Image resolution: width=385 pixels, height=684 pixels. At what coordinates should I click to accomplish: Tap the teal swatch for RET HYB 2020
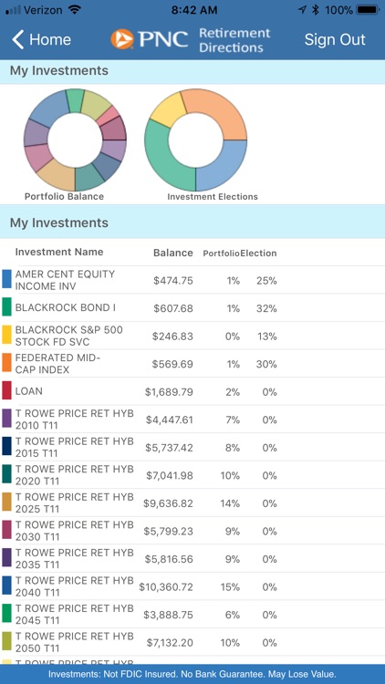(x=6, y=474)
